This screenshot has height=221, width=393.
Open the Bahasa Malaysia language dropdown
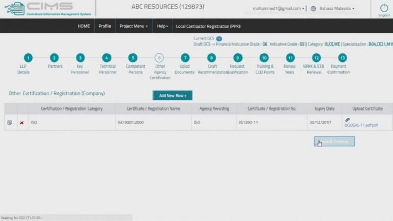[x=337, y=9]
